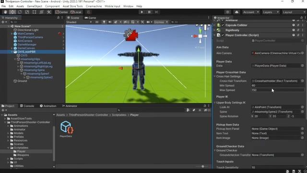Select the Rotate tool in toolbar
Viewport: 307px width, 173px height.
[20, 12]
